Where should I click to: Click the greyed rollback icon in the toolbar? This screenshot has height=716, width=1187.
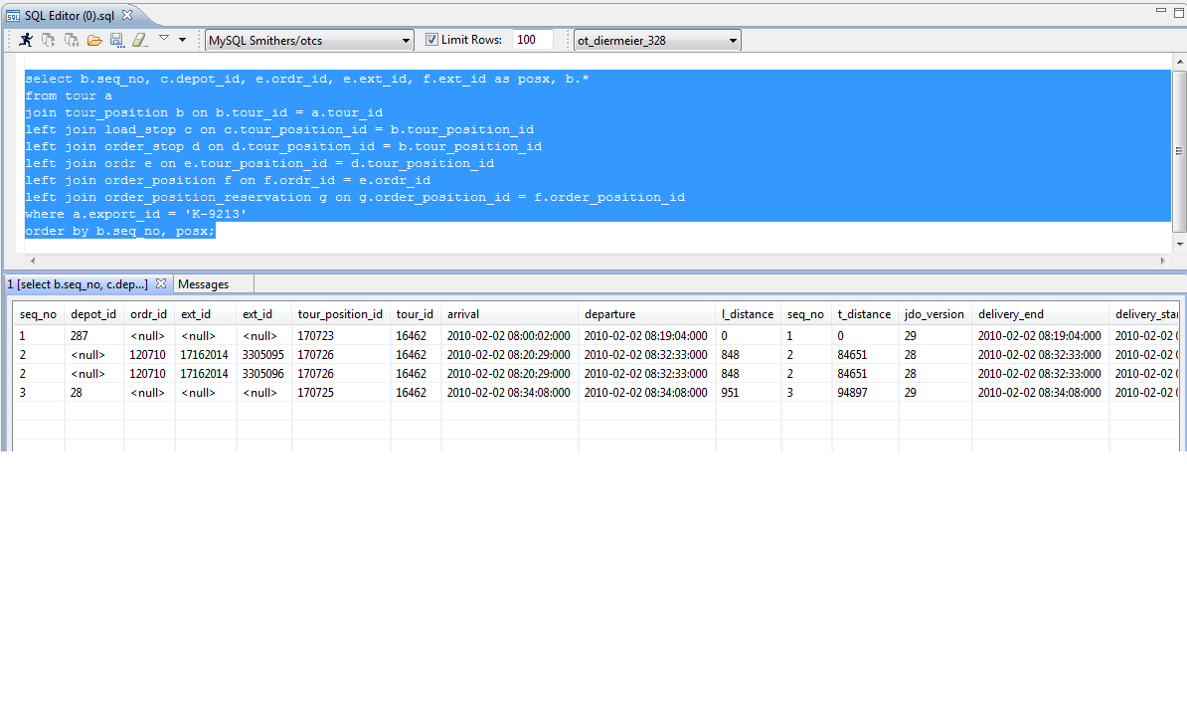click(72, 40)
